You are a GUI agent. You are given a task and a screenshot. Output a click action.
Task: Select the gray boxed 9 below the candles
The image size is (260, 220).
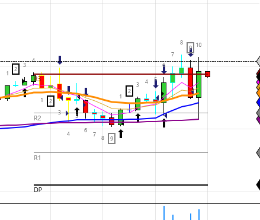[x=111, y=138]
